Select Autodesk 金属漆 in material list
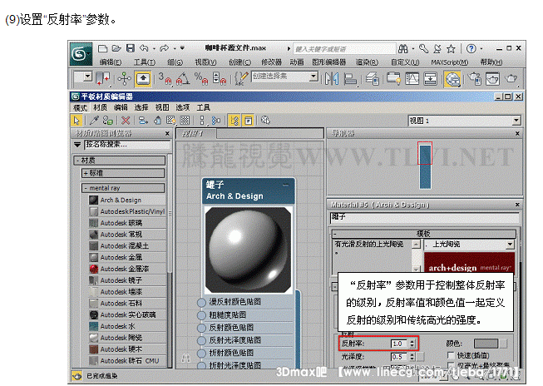The height and width of the screenshot is (386, 543). point(127,269)
